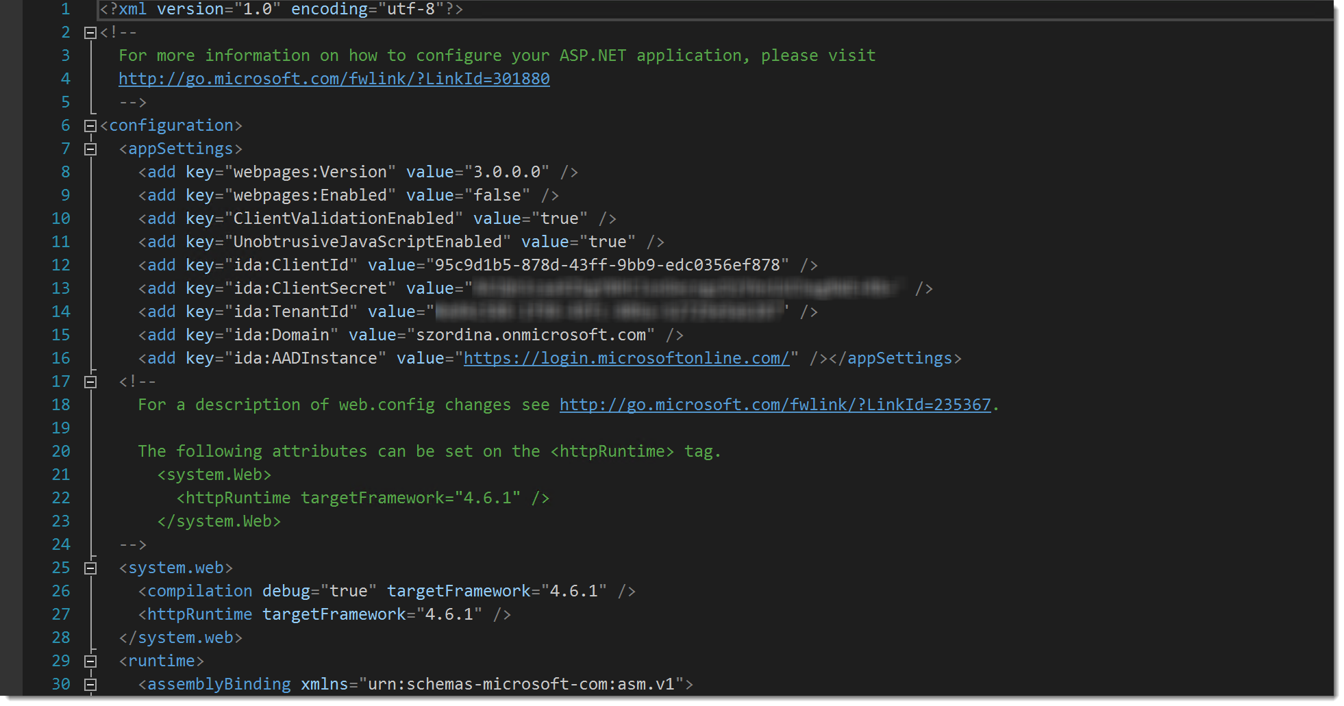Collapse the system.web section fold
Viewport: 1344px width, 706px height.
pyautogui.click(x=90, y=568)
